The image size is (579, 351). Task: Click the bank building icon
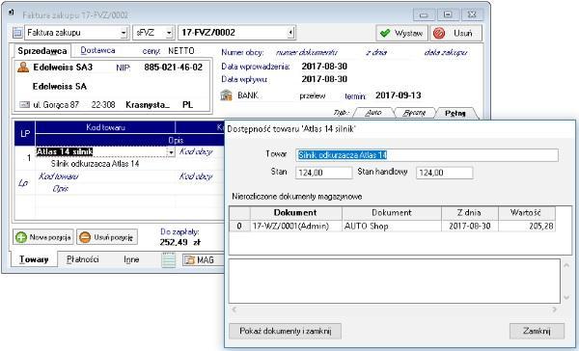pyautogui.click(x=226, y=95)
